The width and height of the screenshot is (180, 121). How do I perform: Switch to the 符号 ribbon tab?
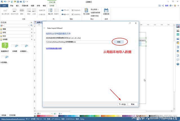[x=38, y=6]
